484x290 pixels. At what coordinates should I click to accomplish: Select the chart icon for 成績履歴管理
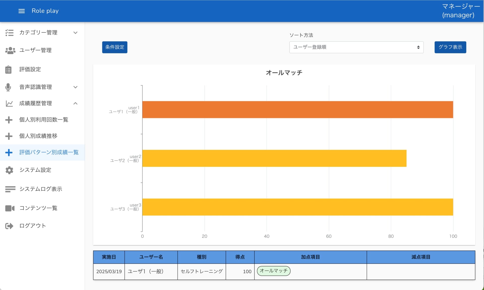point(9,103)
